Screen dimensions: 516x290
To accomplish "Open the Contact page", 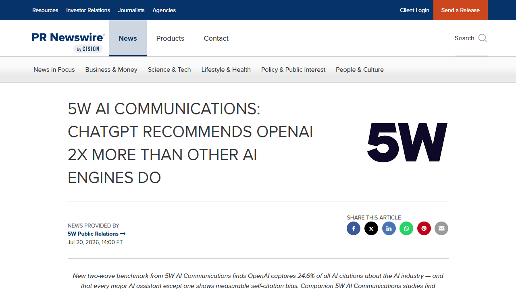I will pos(216,38).
